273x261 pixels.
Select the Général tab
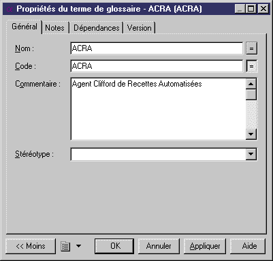25,27
